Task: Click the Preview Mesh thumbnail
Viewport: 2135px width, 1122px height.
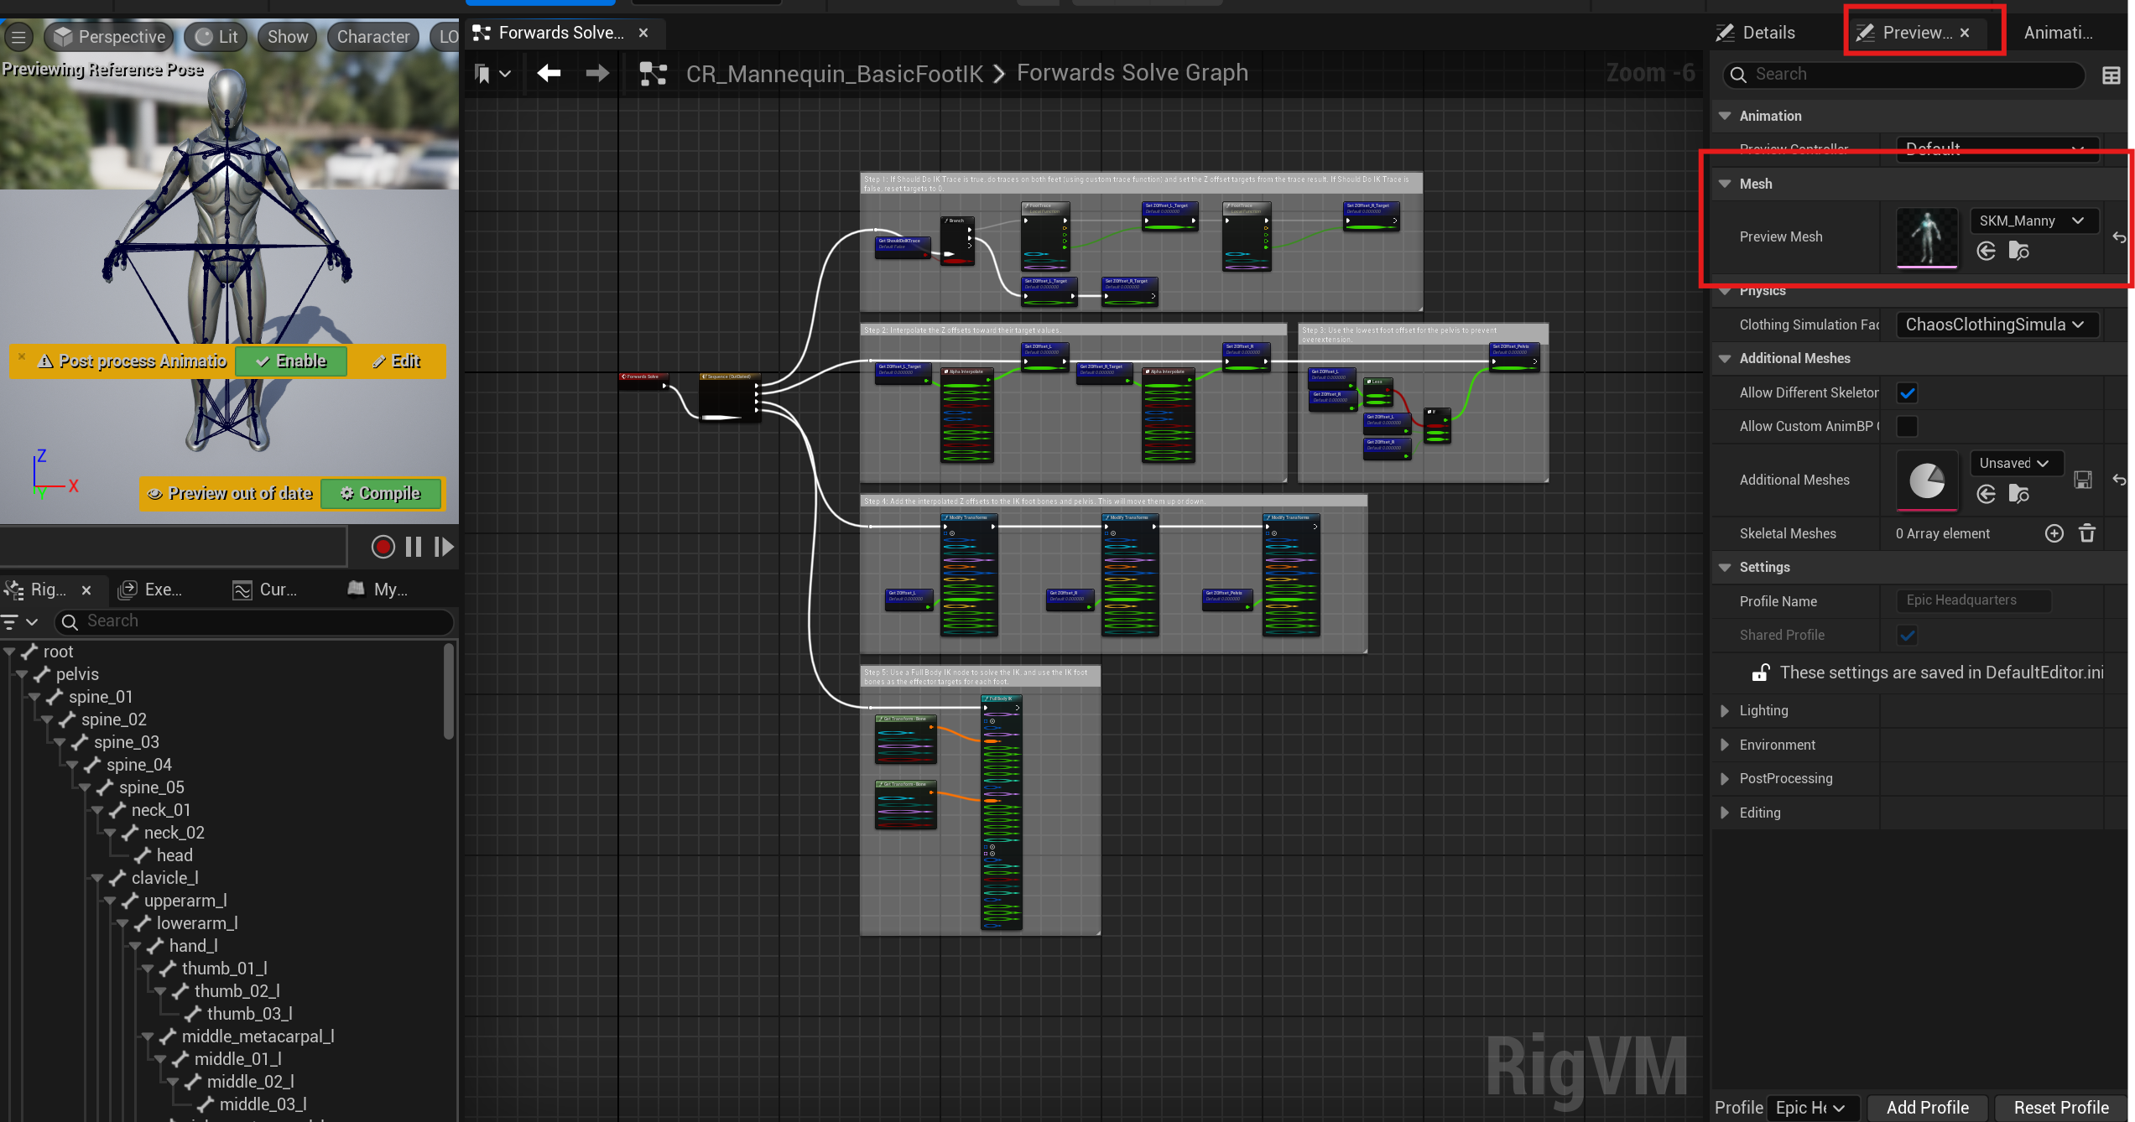Action: click(x=1927, y=237)
